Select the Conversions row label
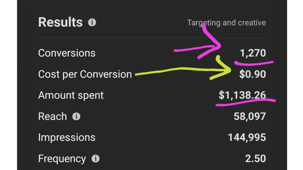This screenshot has width=303, height=170. click(x=67, y=53)
